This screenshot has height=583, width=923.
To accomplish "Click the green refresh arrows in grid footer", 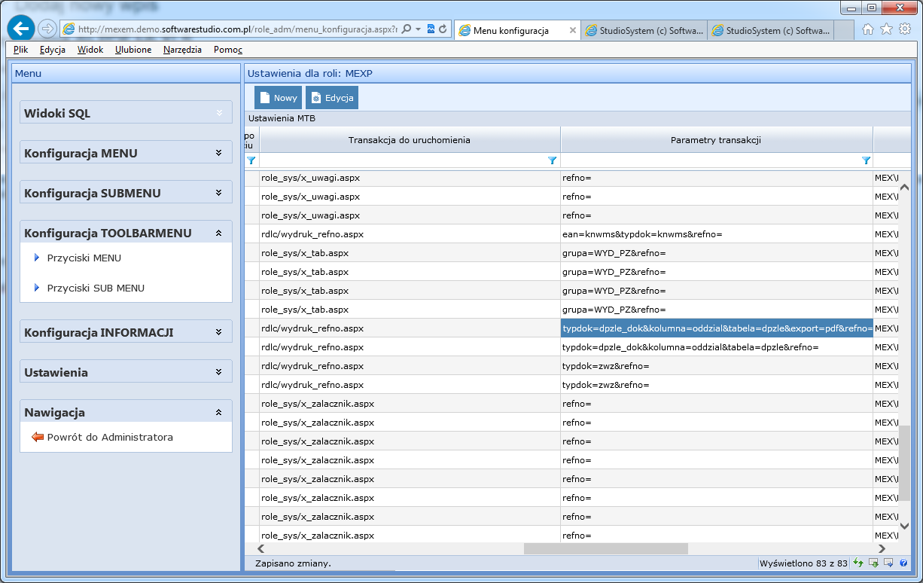I will pos(858,563).
